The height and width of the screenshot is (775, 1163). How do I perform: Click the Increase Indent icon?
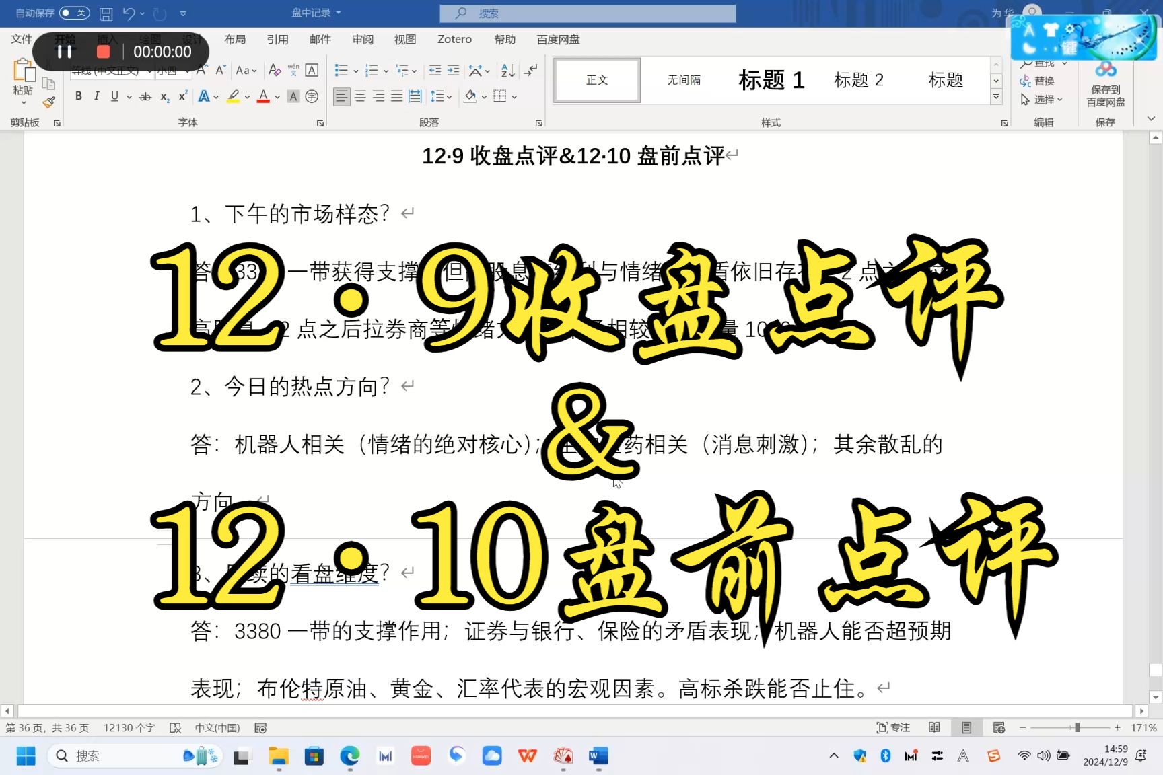(x=454, y=70)
